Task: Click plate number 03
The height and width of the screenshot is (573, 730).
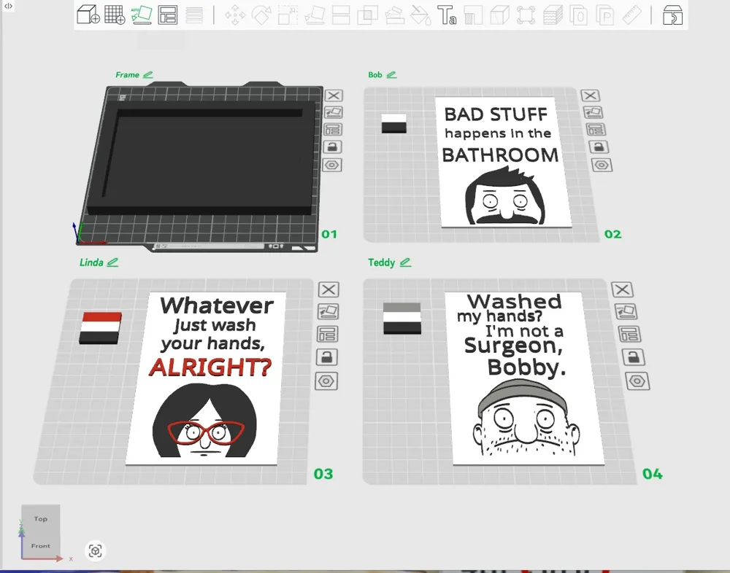Action: click(323, 474)
